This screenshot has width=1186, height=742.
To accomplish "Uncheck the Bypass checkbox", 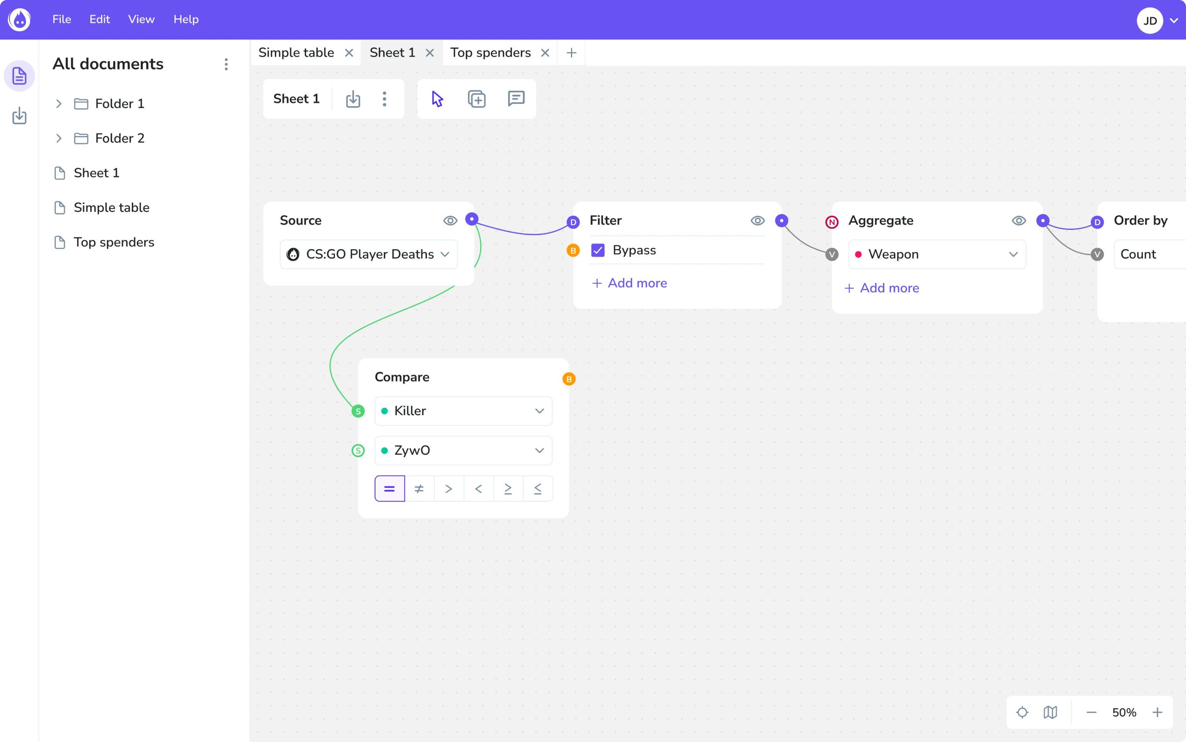I will 598,250.
